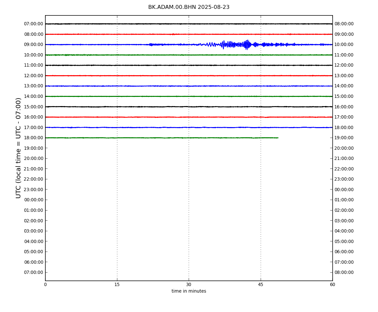Select left-axis label 06:00:00
Viewport: 378px width, 312px height.
[x=34, y=262]
